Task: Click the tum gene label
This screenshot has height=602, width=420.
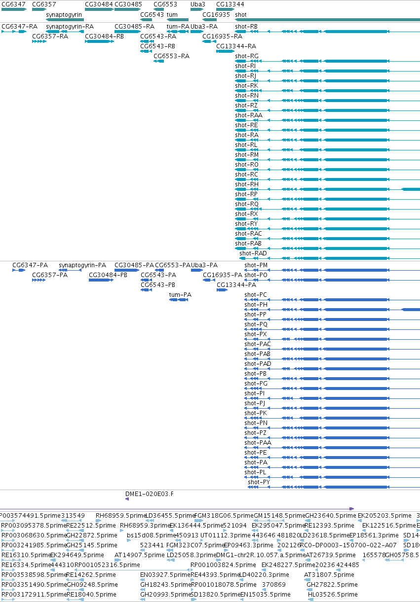Action: pos(172,14)
